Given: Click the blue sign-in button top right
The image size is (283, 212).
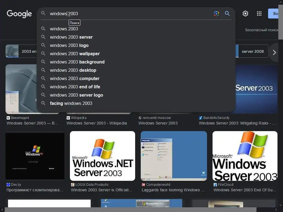Looking at the screenshot, I should [x=273, y=14].
